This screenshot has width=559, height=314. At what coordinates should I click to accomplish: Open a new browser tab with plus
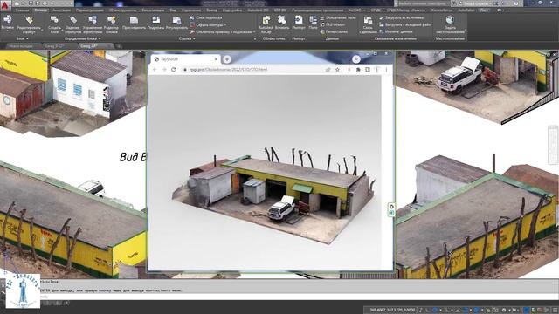pyautogui.click(x=227, y=59)
